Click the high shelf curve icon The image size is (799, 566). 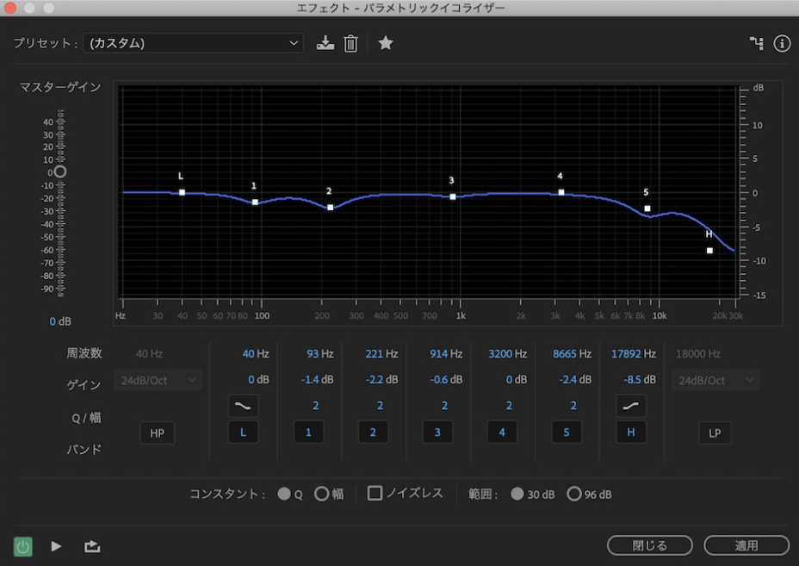click(x=630, y=405)
